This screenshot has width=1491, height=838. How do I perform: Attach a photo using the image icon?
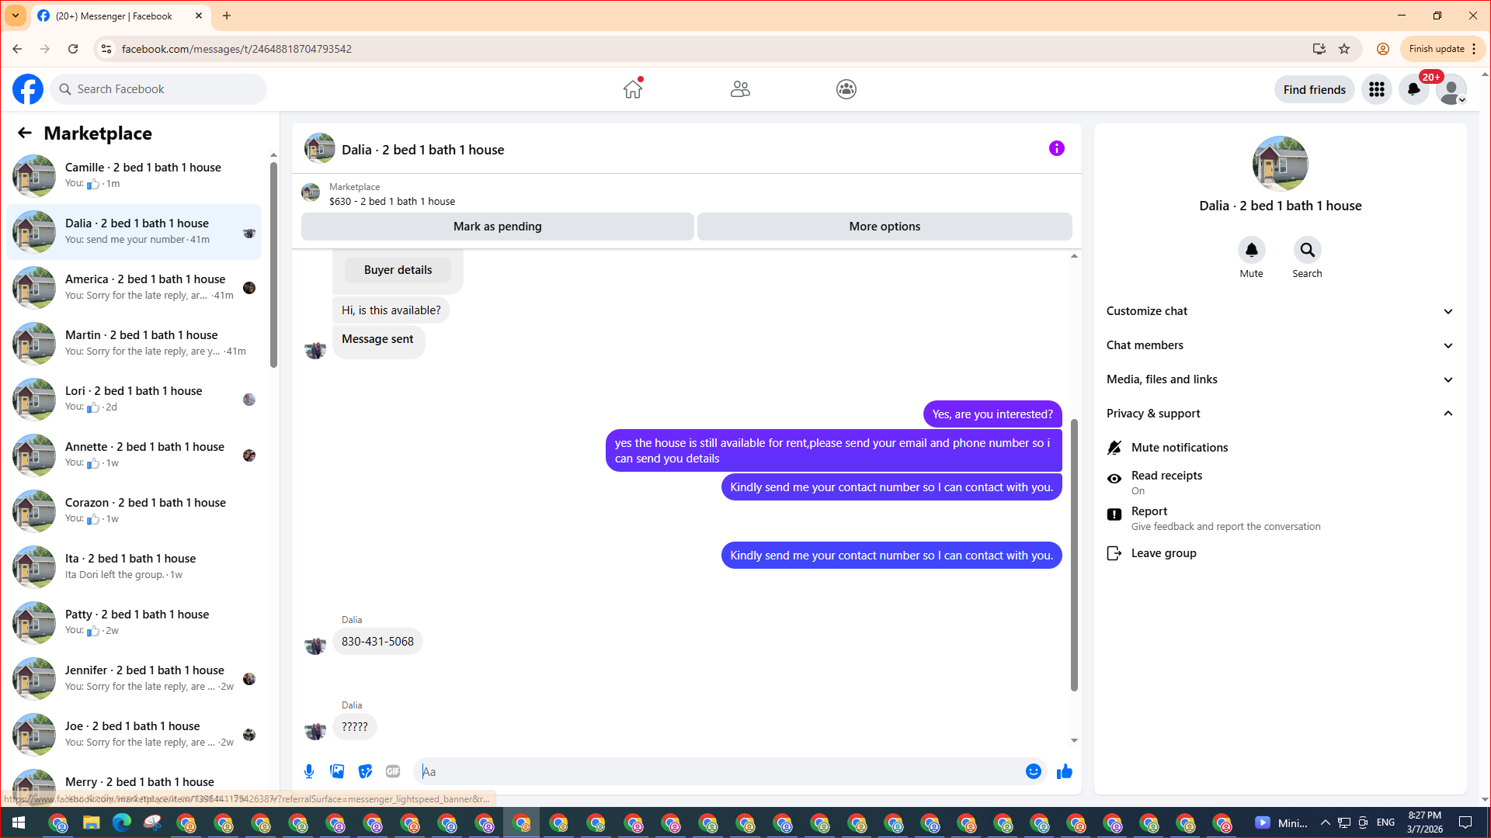click(337, 771)
